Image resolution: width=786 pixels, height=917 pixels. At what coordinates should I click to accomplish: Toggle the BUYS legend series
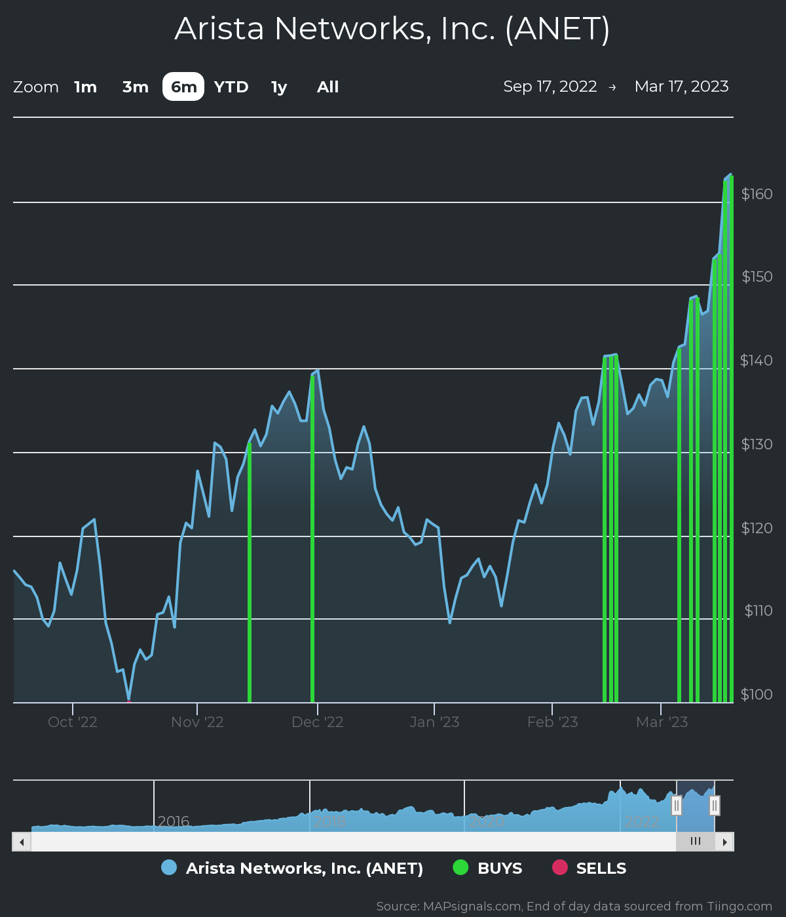click(x=487, y=868)
